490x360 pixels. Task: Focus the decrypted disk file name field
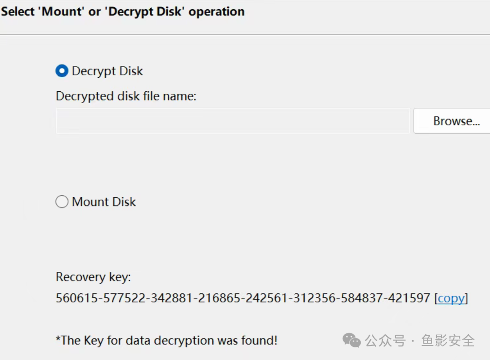233,121
